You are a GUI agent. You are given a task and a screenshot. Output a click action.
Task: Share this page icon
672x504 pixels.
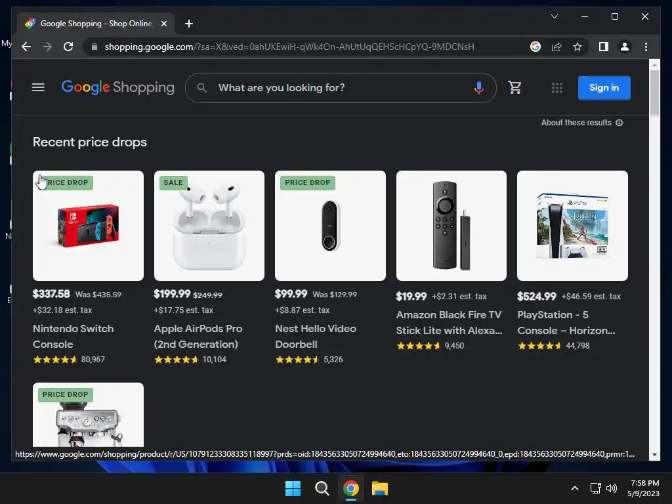[556, 47]
